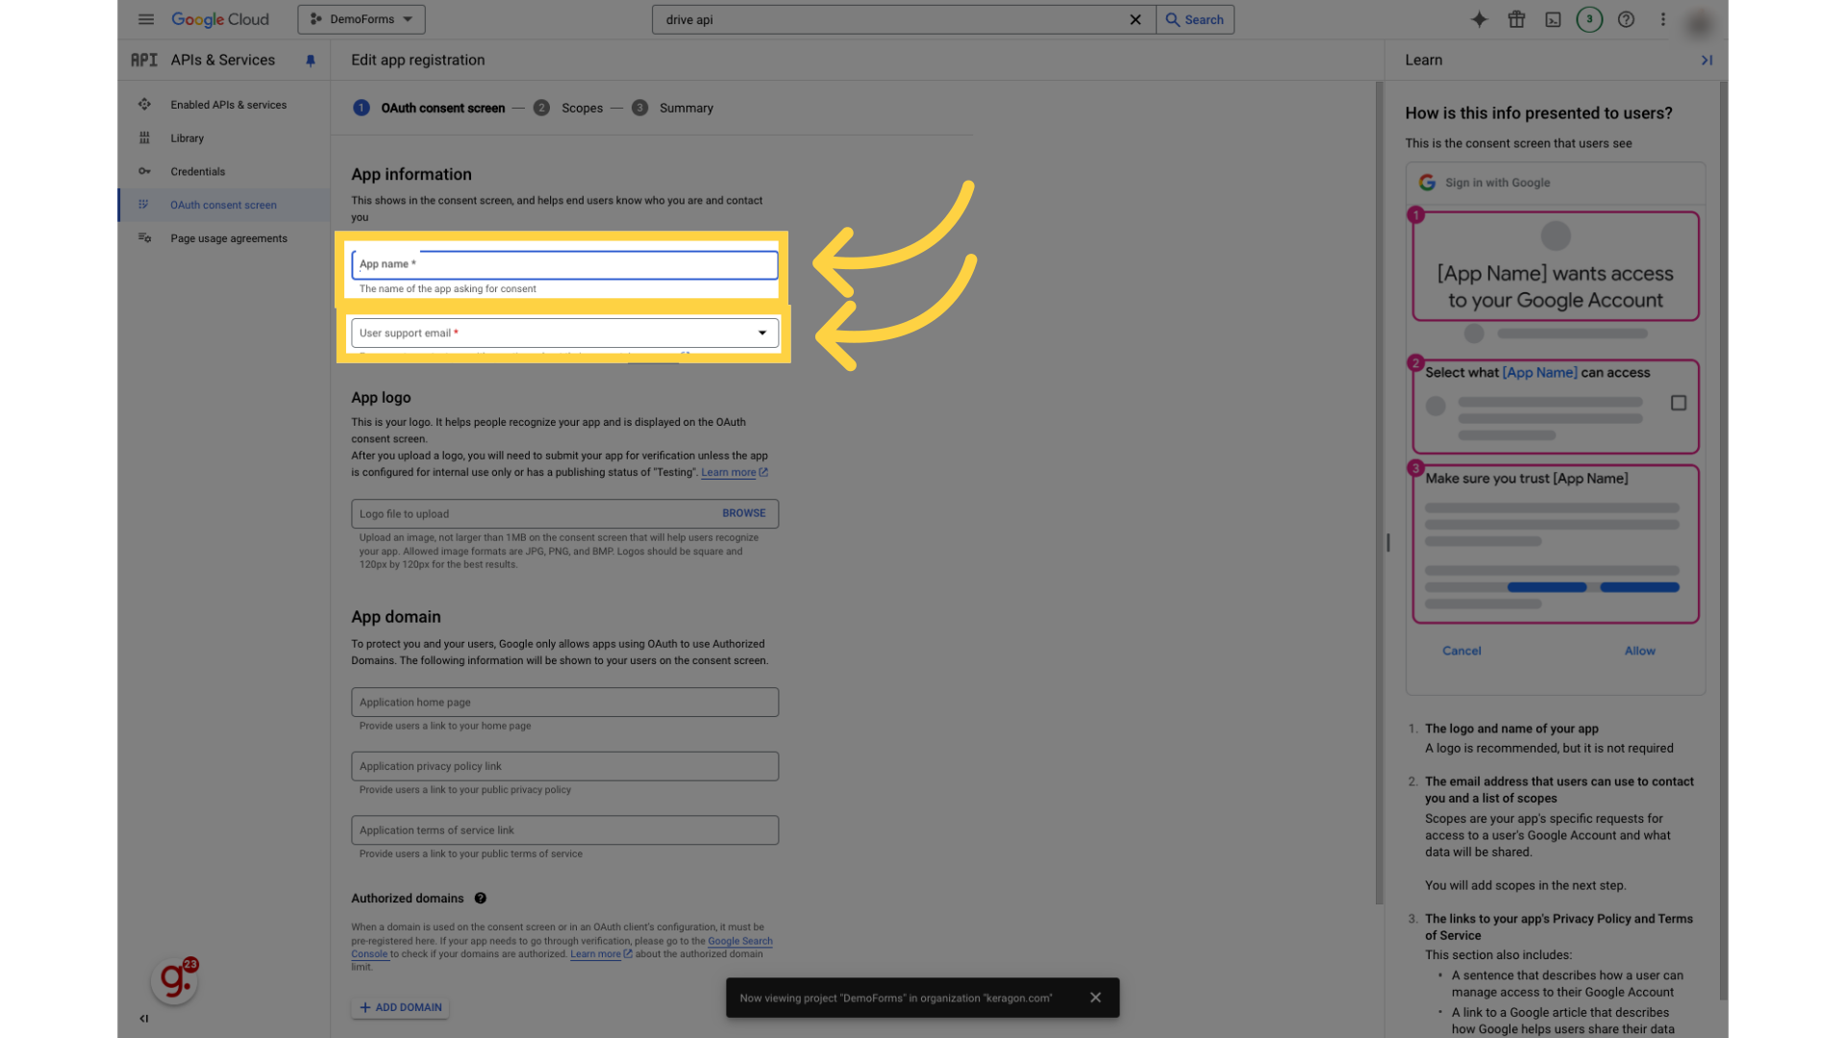This screenshot has height=1038, width=1846.
Task: Open the help question mark icon
Action: click(1626, 19)
